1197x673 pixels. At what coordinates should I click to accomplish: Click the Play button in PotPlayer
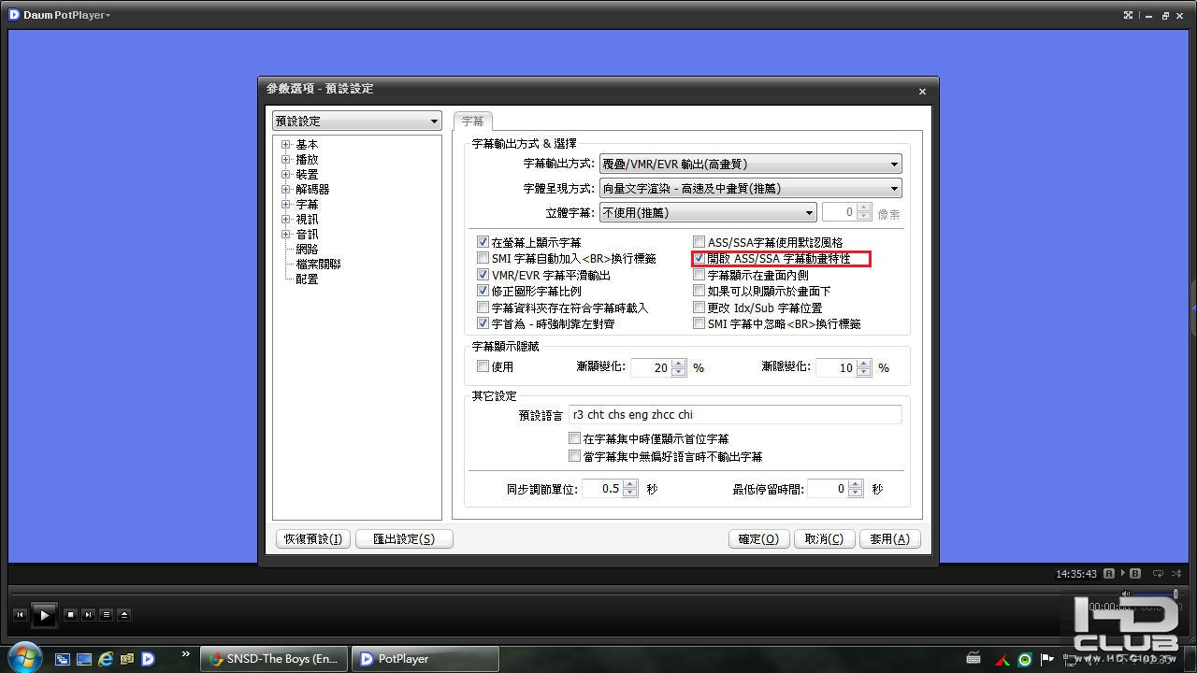pos(44,614)
